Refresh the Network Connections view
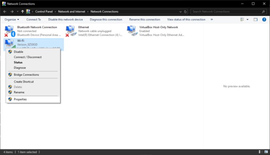Screen dimensions: 270x155 pos(186,12)
